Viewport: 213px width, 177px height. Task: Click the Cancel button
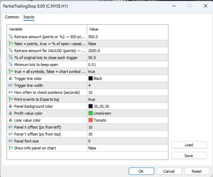coord(169,171)
